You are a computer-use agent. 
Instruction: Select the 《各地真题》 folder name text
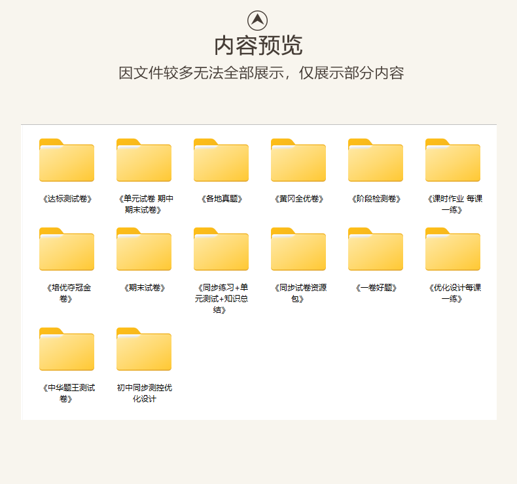(222, 199)
